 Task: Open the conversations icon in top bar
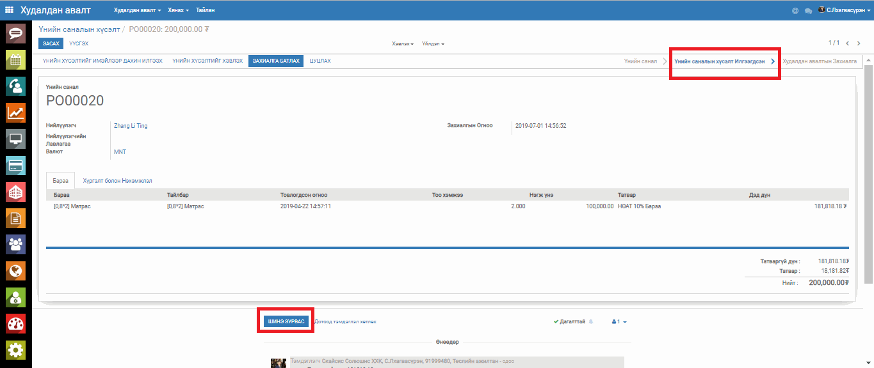(808, 11)
